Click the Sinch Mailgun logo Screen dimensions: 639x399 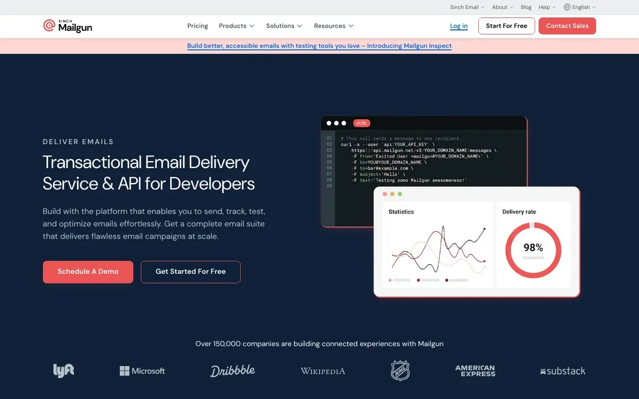(x=68, y=26)
